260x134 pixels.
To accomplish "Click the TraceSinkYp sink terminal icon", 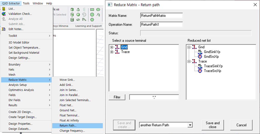I will point(201,66).
